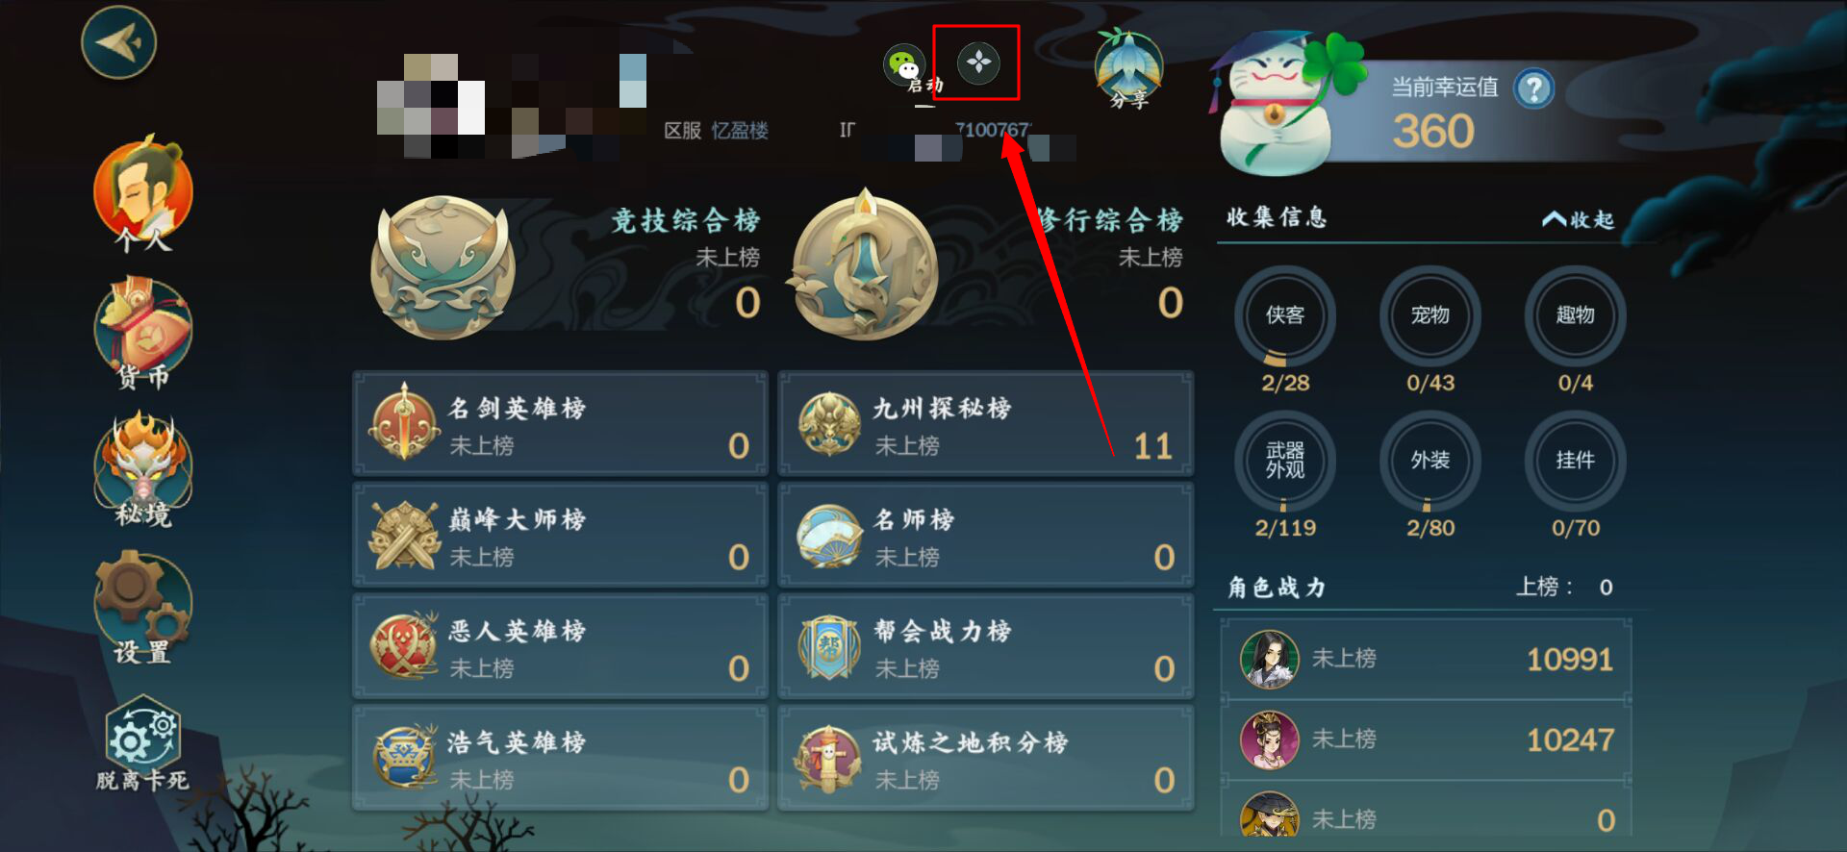The image size is (1847, 852).
Task: Click the WeChat 启动 icon
Action: [906, 67]
